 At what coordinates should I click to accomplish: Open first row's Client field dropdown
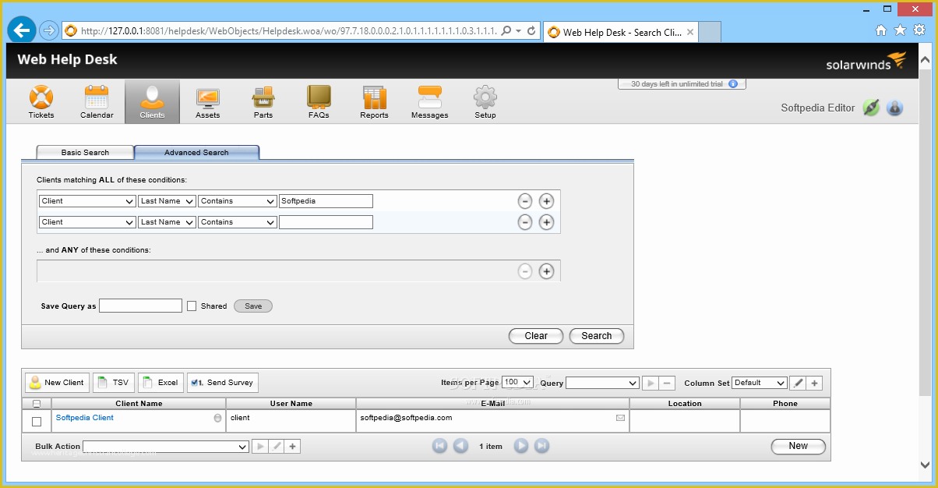[x=87, y=201]
